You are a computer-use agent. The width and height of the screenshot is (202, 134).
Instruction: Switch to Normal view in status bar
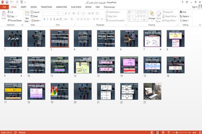tap(152, 132)
